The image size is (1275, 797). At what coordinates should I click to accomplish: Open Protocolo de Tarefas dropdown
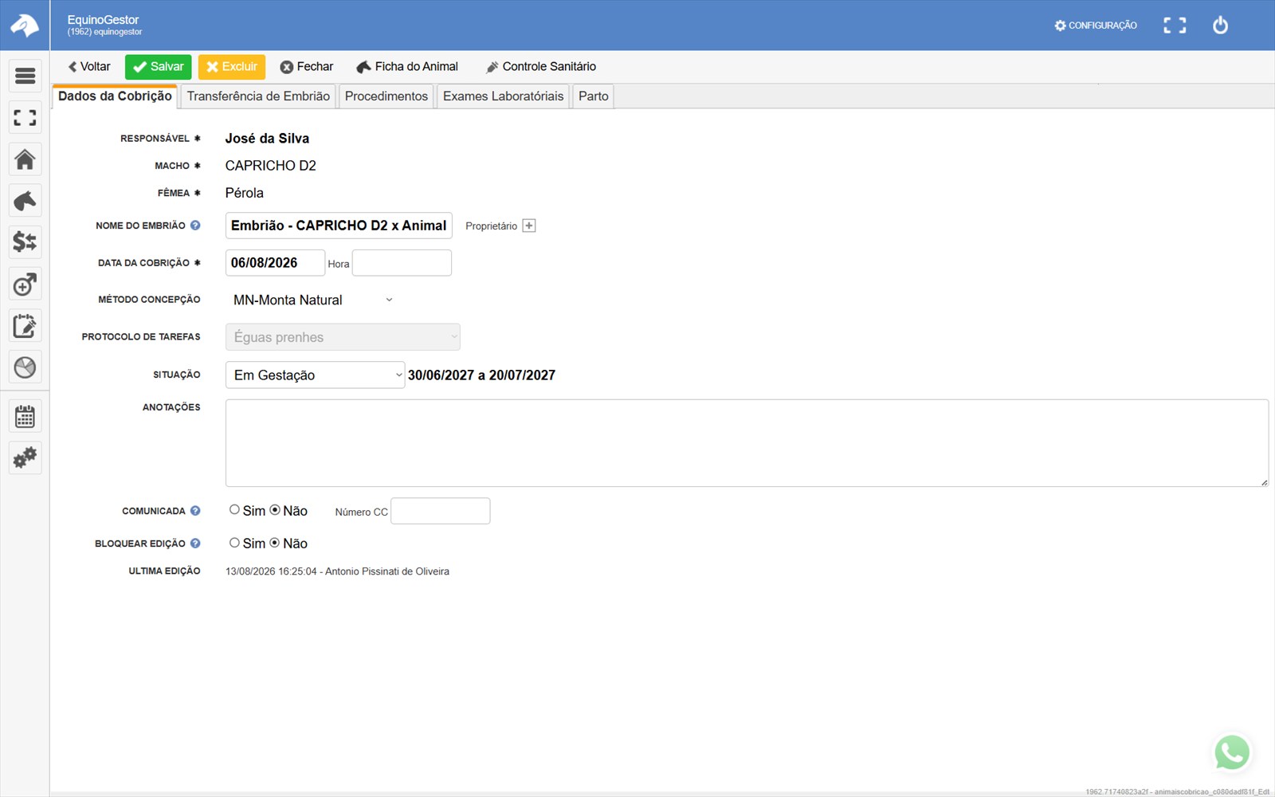[x=343, y=337]
